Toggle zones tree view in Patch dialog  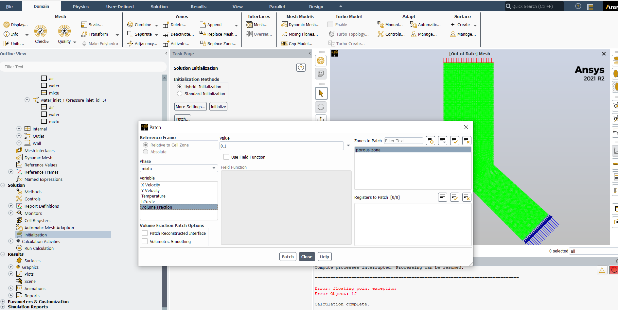pyautogui.click(x=431, y=141)
